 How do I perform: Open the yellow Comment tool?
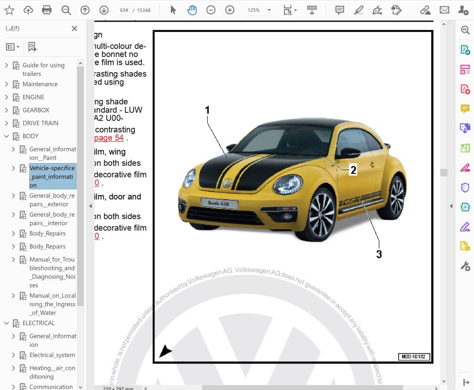click(465, 109)
